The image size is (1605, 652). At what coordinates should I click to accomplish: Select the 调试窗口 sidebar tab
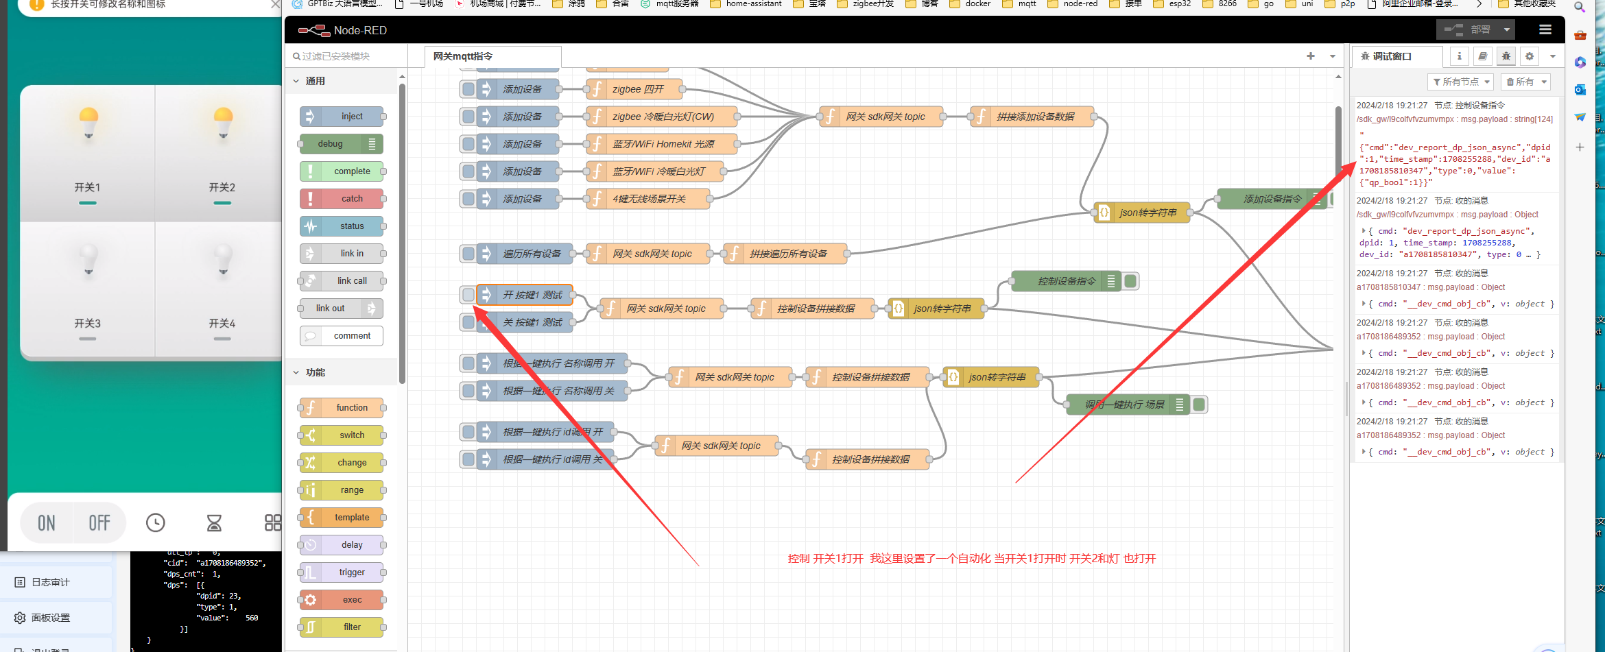(1396, 56)
